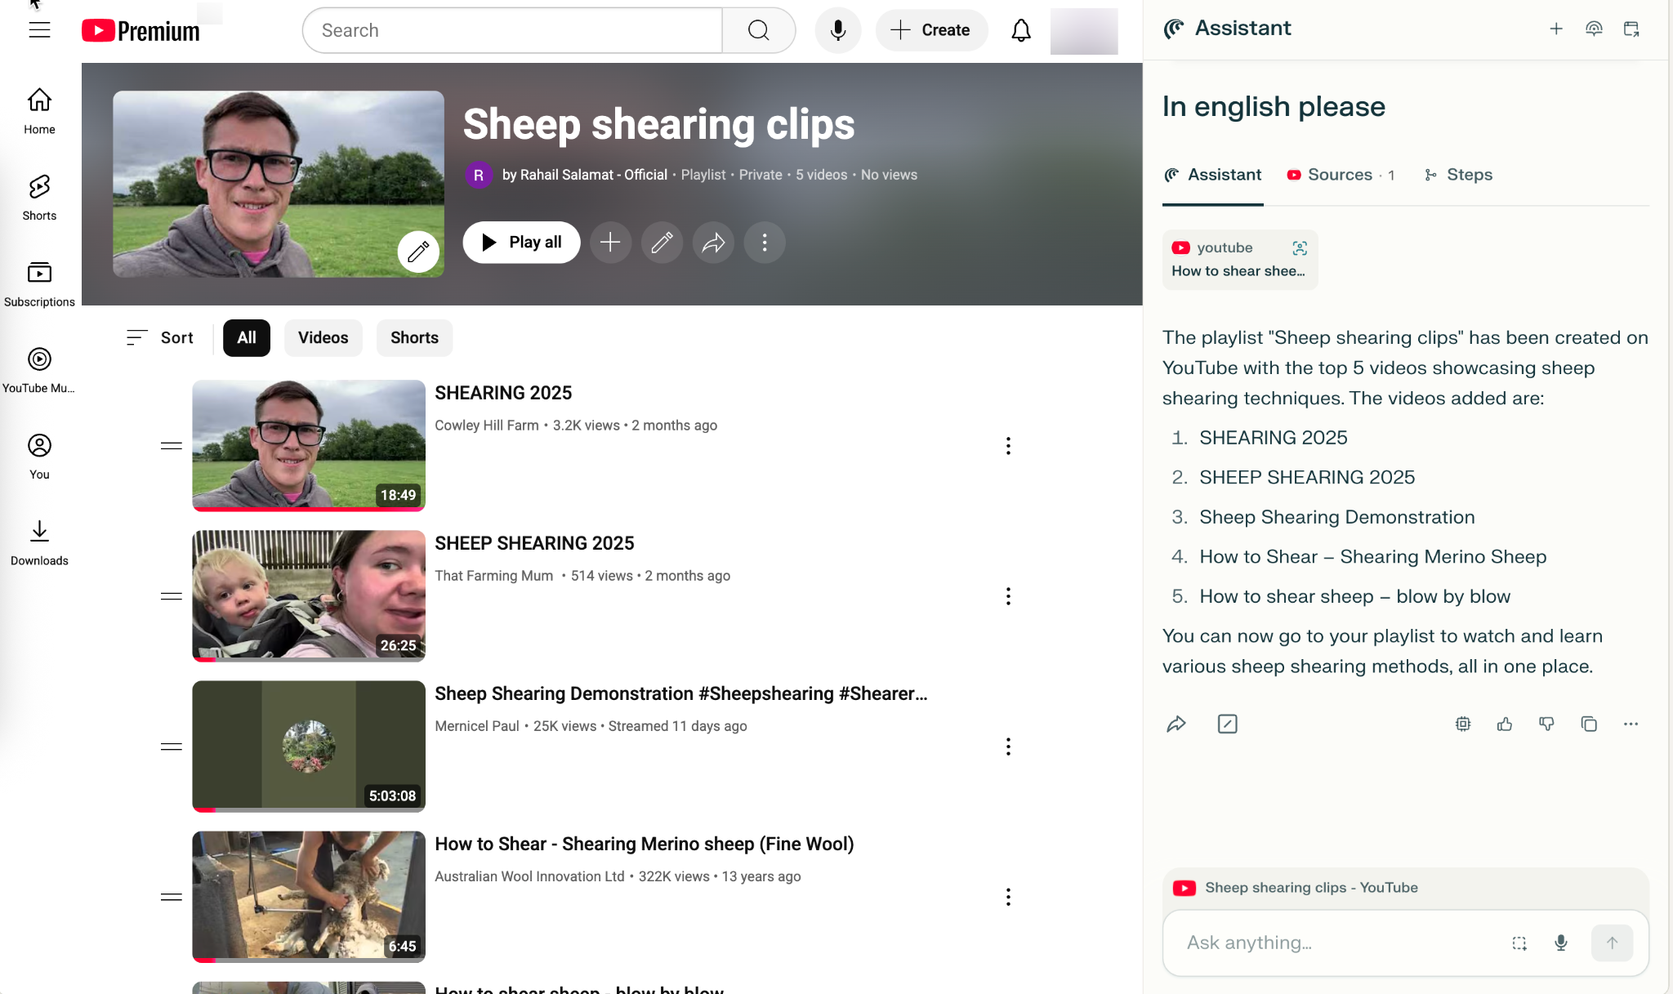Switch to the Sources tab
1673x994 pixels.
tap(1341, 175)
